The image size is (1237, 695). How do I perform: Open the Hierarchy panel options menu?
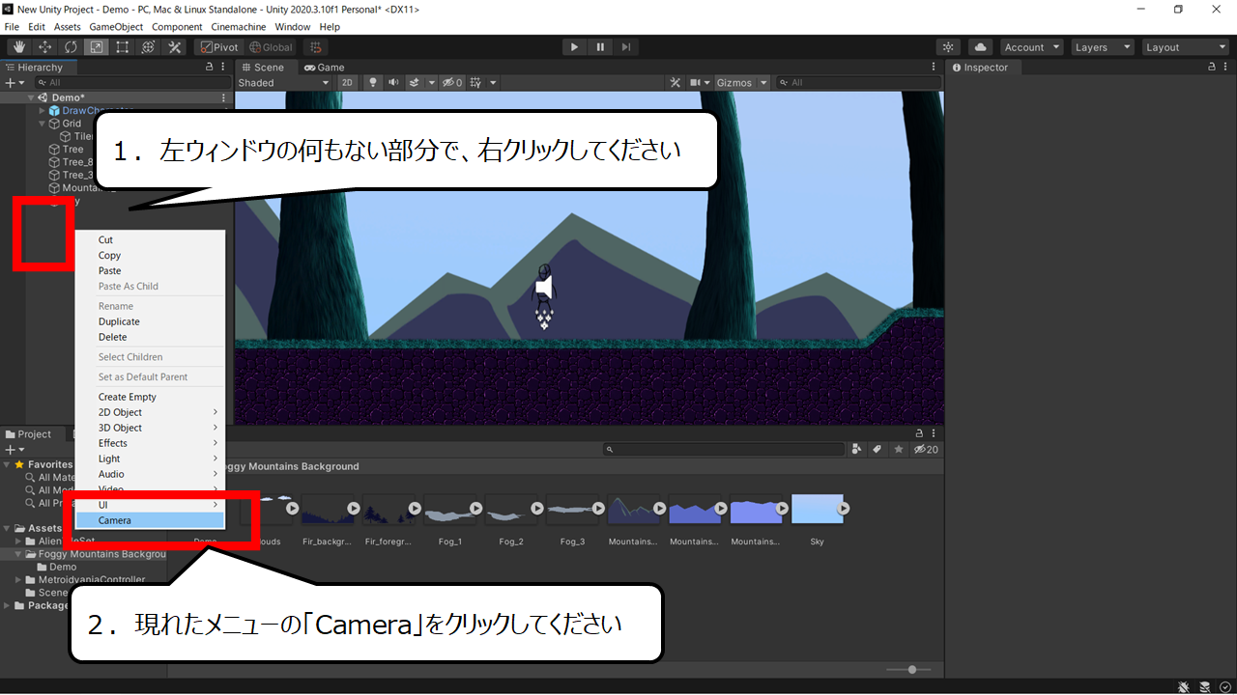click(x=223, y=68)
